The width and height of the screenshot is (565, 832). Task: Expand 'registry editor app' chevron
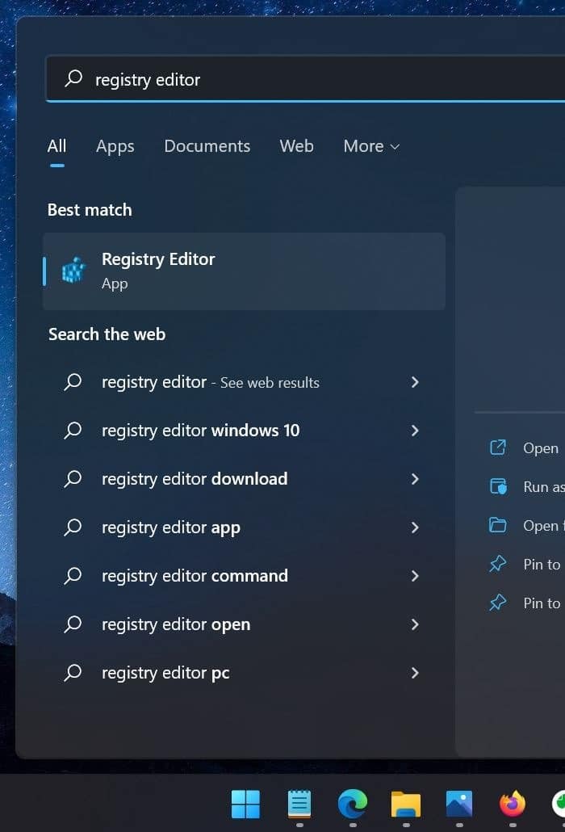(x=415, y=527)
